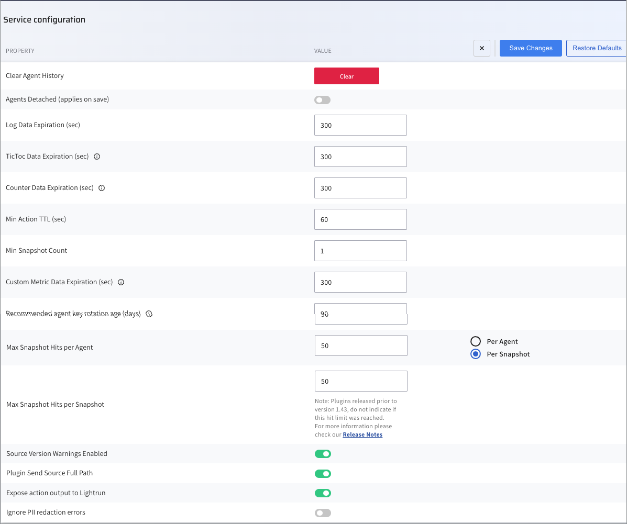
Task: Focus the Min Action TTL input field
Action: 360,219
